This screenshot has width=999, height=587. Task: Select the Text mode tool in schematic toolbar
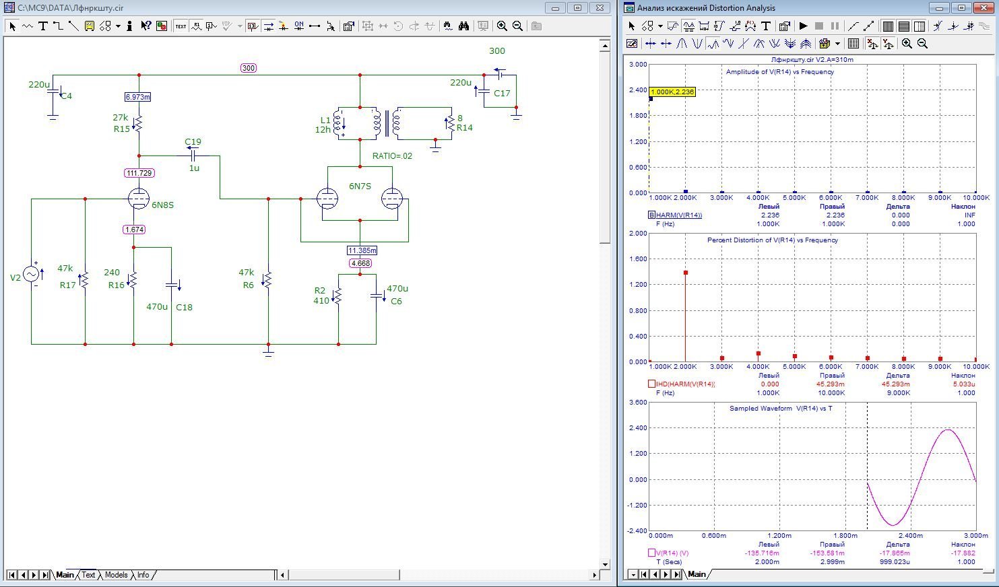pos(42,26)
